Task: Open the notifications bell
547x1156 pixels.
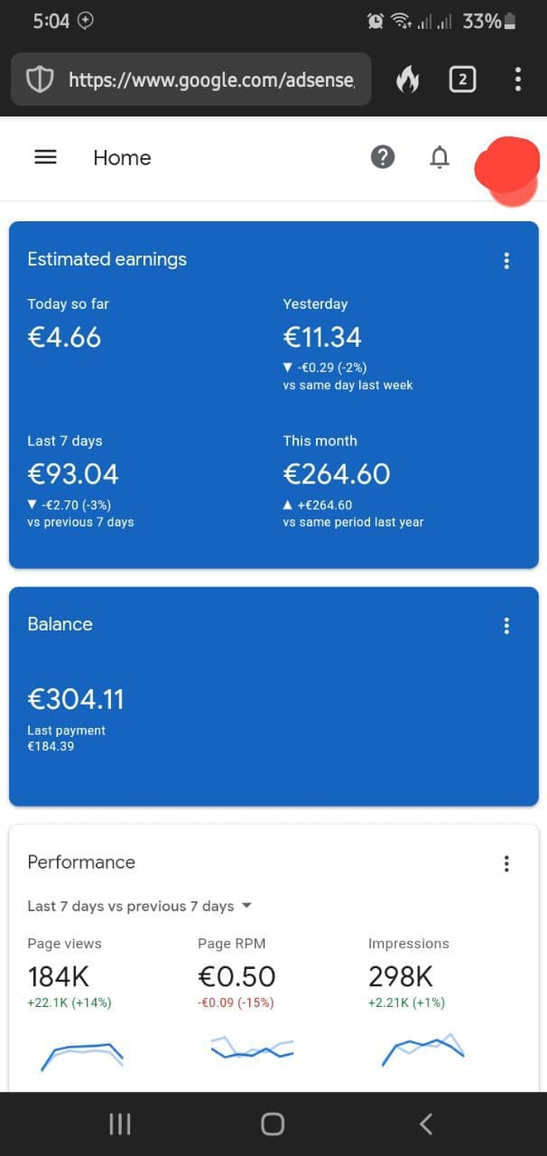Action: (x=439, y=157)
